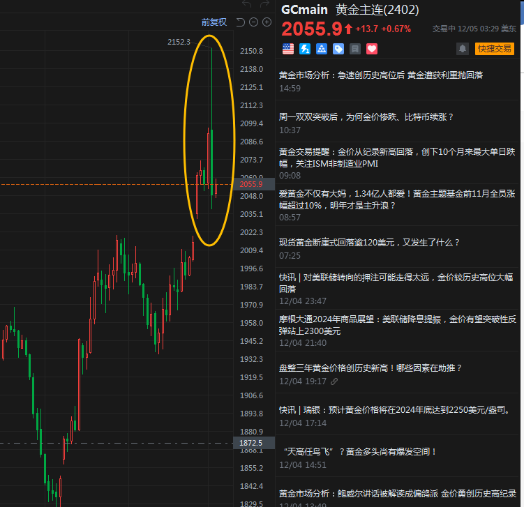Click the reset chart view icon
This screenshot has height=507, width=524.
(240, 22)
